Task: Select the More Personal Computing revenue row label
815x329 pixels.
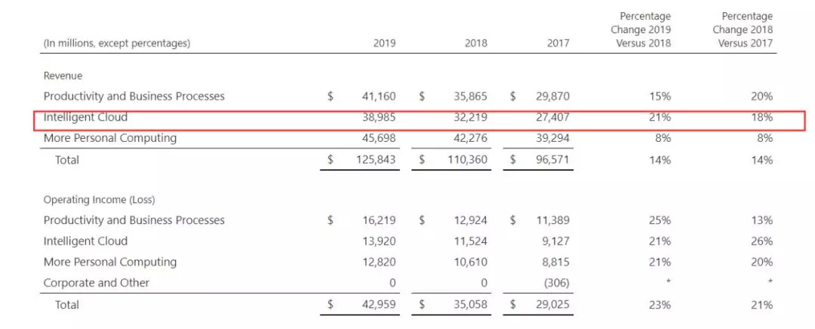Action: pyautogui.click(x=110, y=138)
